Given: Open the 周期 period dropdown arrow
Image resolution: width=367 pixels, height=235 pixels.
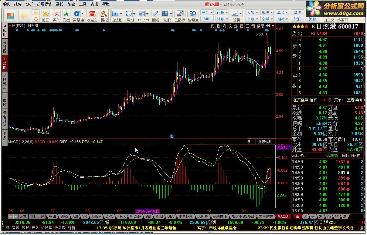Looking at the screenshot, I should click(134, 14).
